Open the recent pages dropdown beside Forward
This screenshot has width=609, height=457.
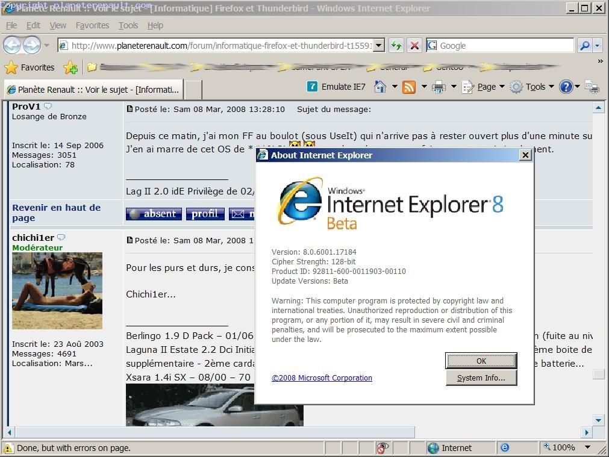[46, 45]
